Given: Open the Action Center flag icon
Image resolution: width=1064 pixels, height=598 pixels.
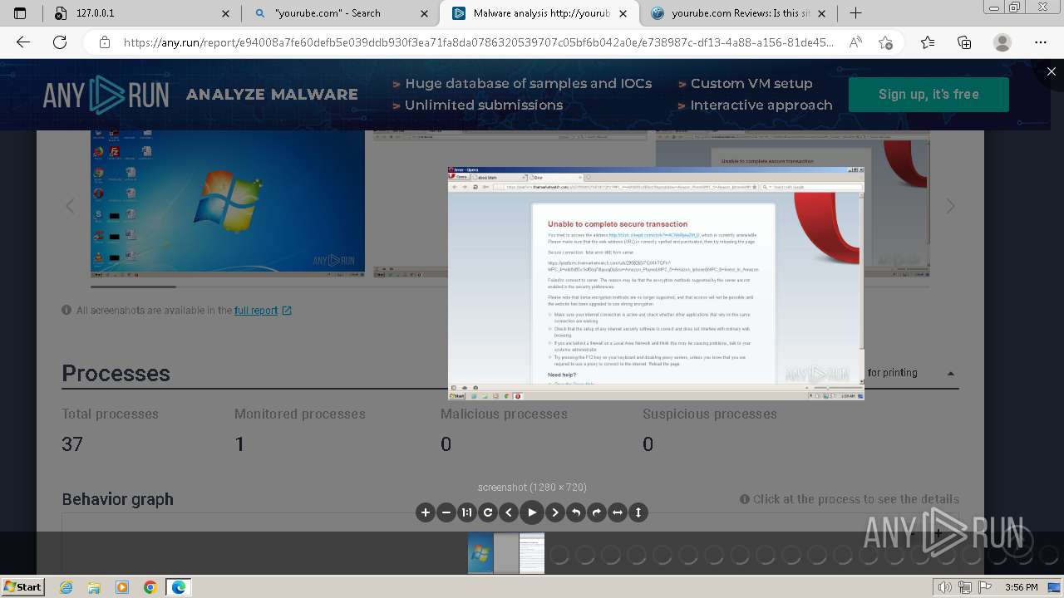Looking at the screenshot, I should click(x=986, y=587).
